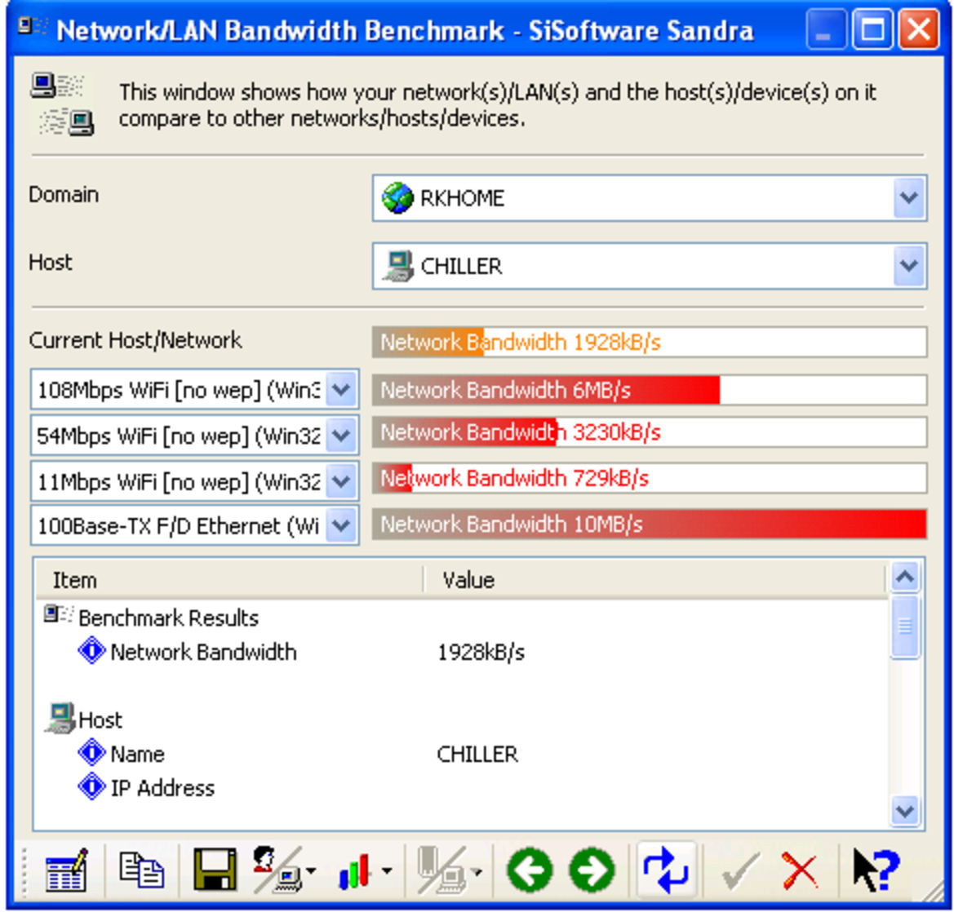
Task: Click the list scrollbar up arrow
Action: click(905, 576)
